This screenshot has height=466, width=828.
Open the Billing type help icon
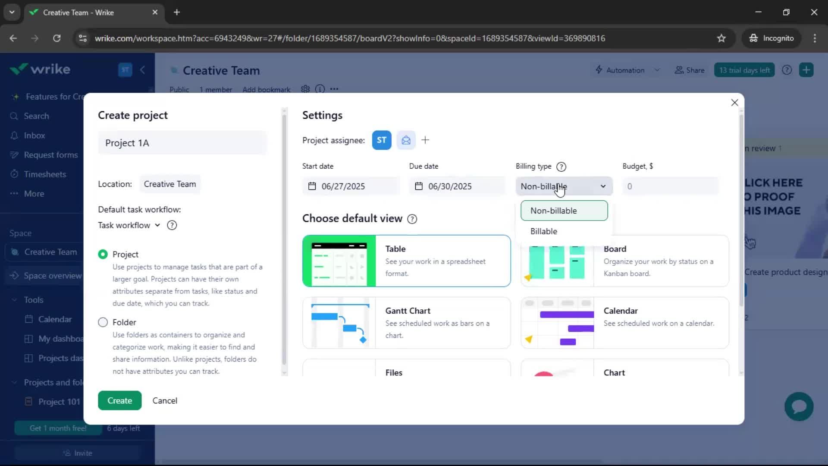click(561, 167)
